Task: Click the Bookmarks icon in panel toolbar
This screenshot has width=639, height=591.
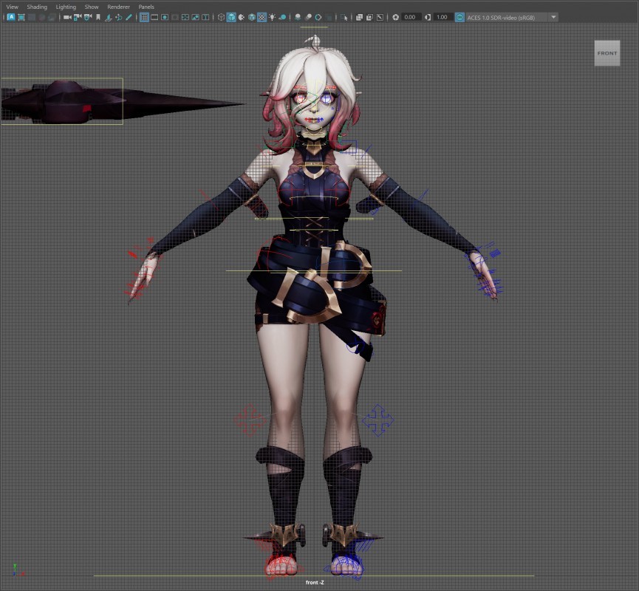Action: [x=98, y=17]
